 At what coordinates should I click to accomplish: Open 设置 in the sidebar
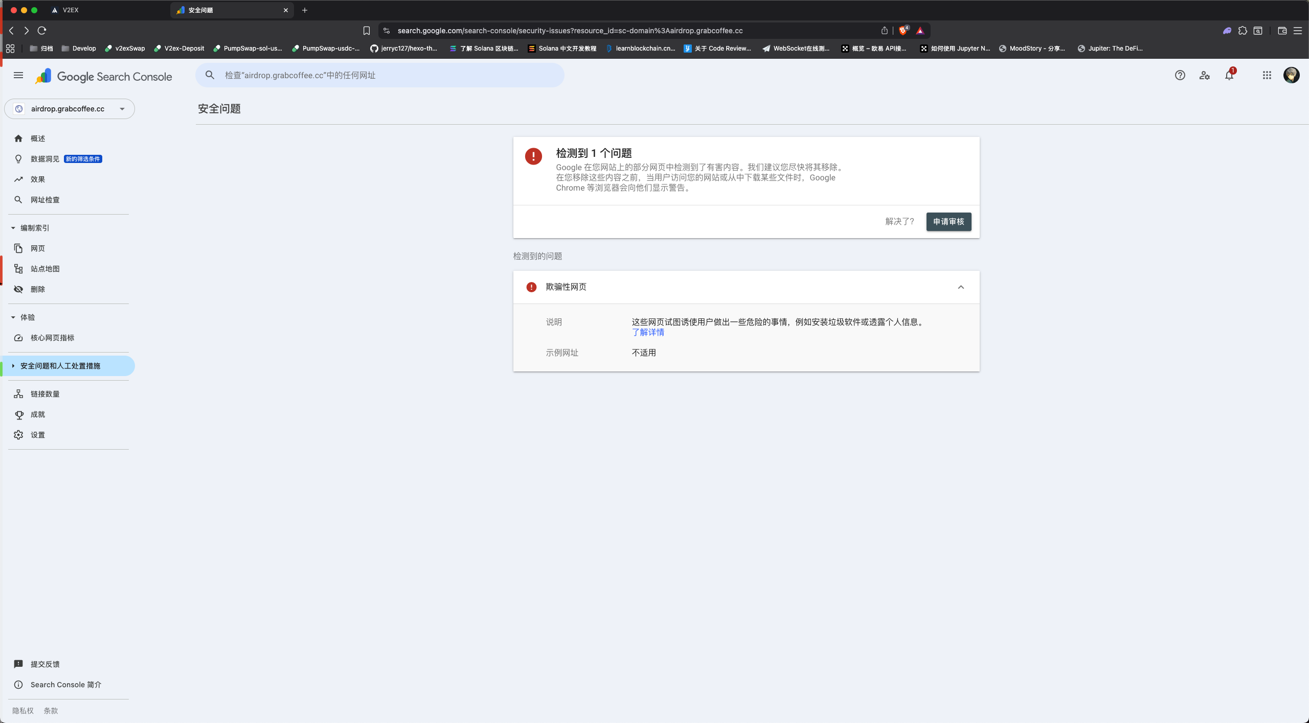pyautogui.click(x=37, y=435)
